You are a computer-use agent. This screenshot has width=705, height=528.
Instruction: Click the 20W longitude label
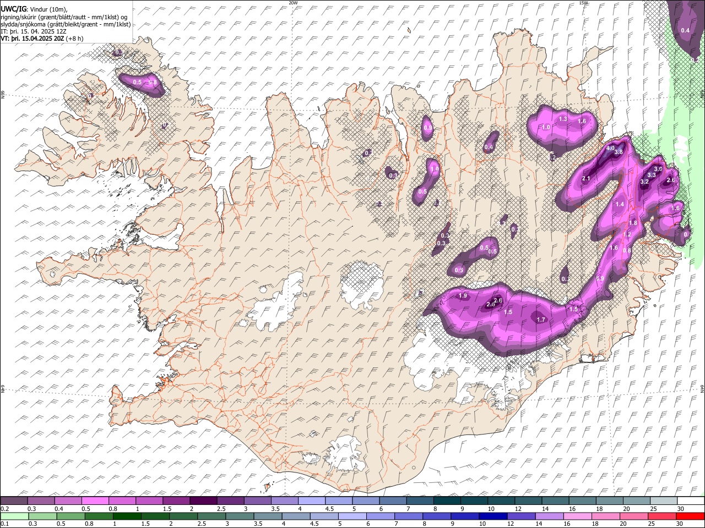[x=293, y=3]
